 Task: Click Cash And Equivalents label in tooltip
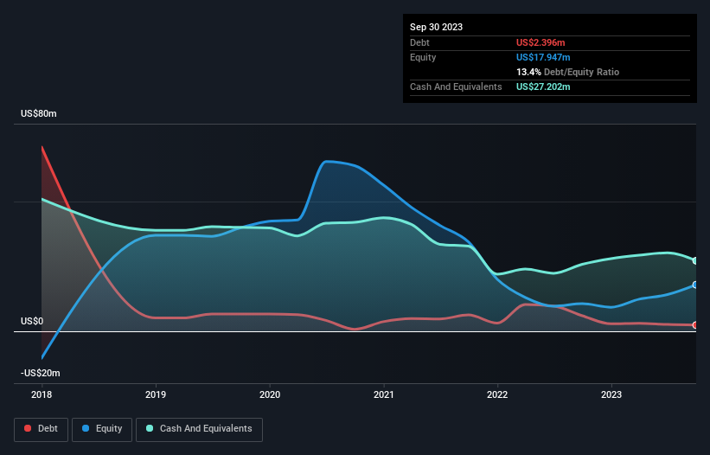coord(456,87)
